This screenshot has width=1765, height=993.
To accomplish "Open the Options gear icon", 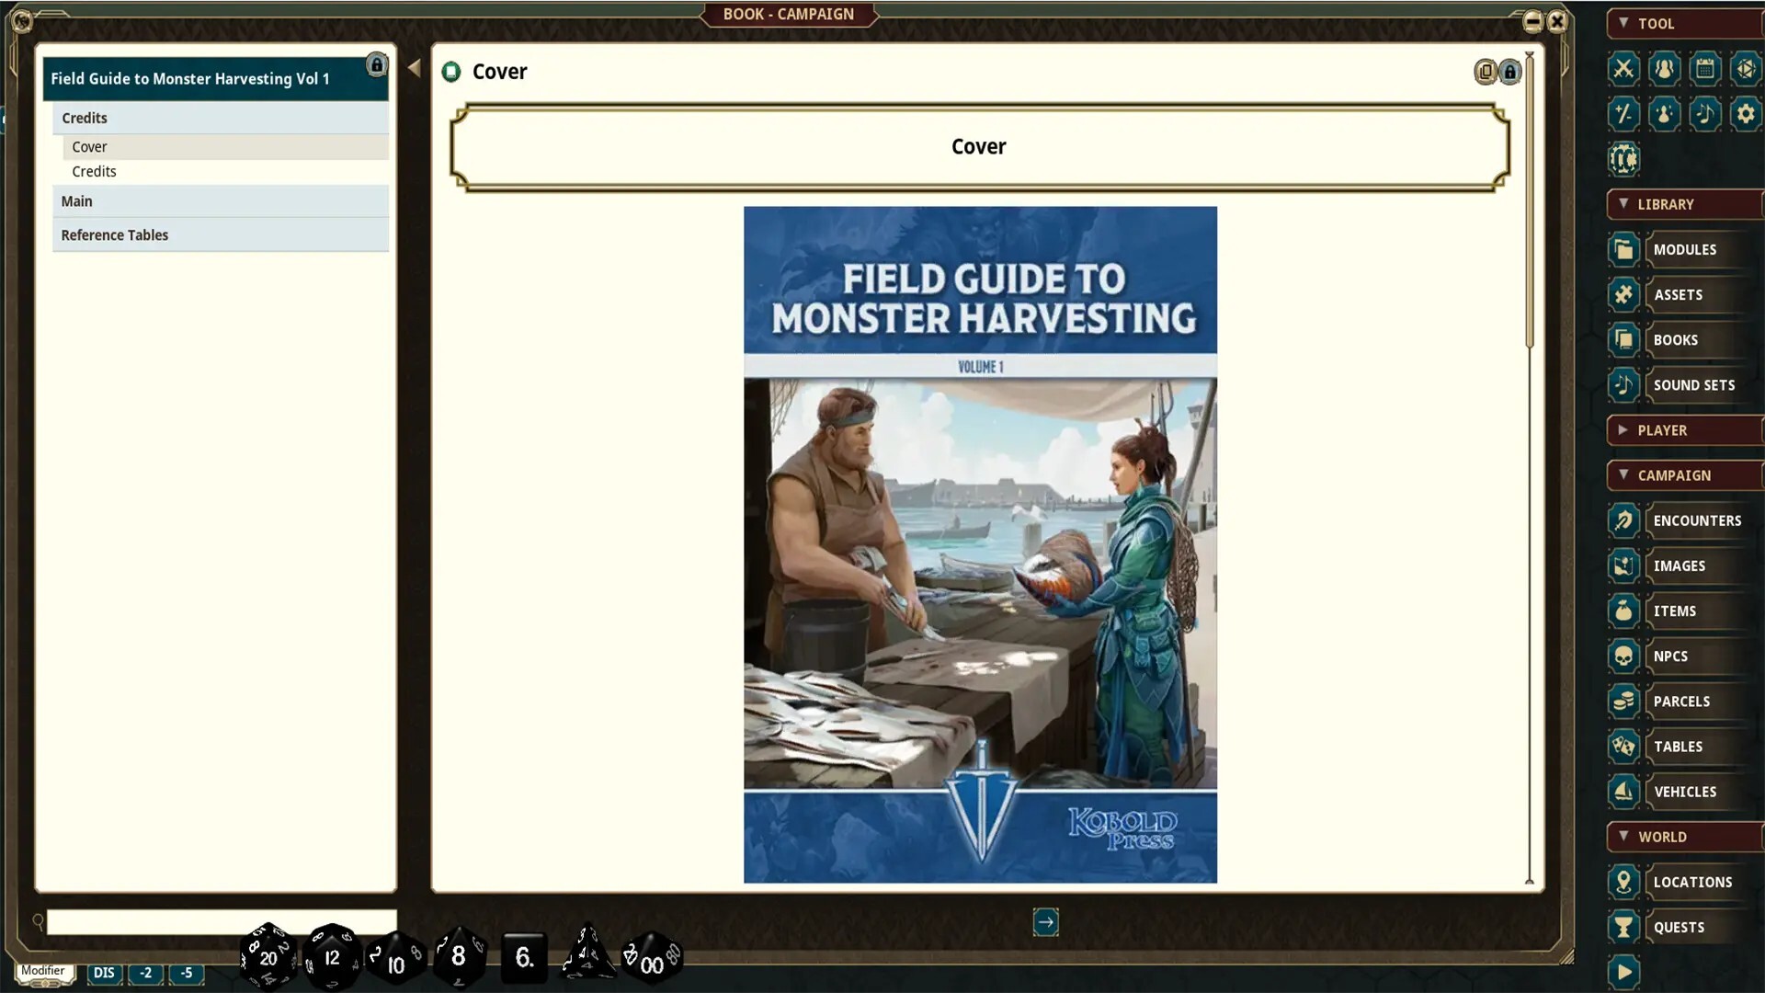I will pyautogui.click(x=1746, y=114).
